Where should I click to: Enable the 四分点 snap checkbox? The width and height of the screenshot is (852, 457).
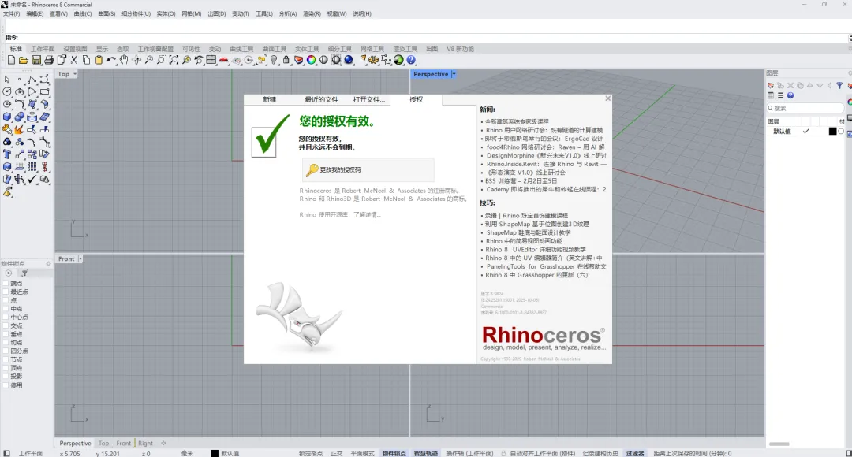(6, 351)
